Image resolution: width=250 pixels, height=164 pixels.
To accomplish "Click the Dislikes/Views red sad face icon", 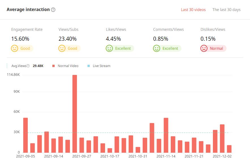I will [204, 48].
